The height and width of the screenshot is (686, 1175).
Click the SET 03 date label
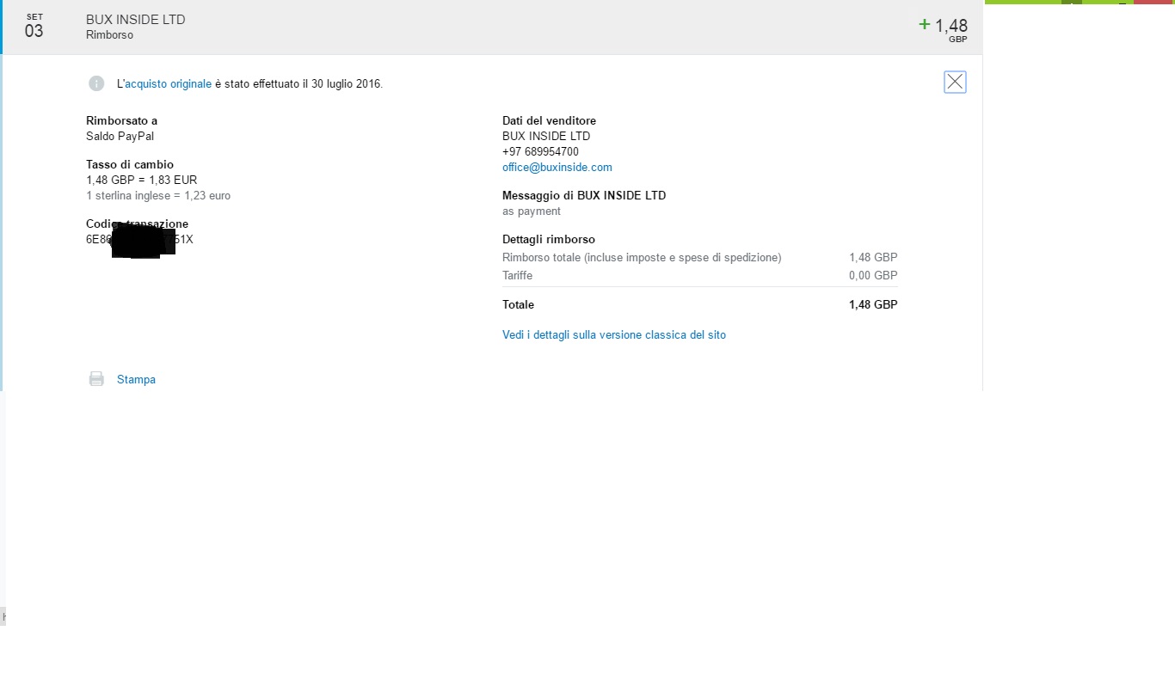(34, 27)
